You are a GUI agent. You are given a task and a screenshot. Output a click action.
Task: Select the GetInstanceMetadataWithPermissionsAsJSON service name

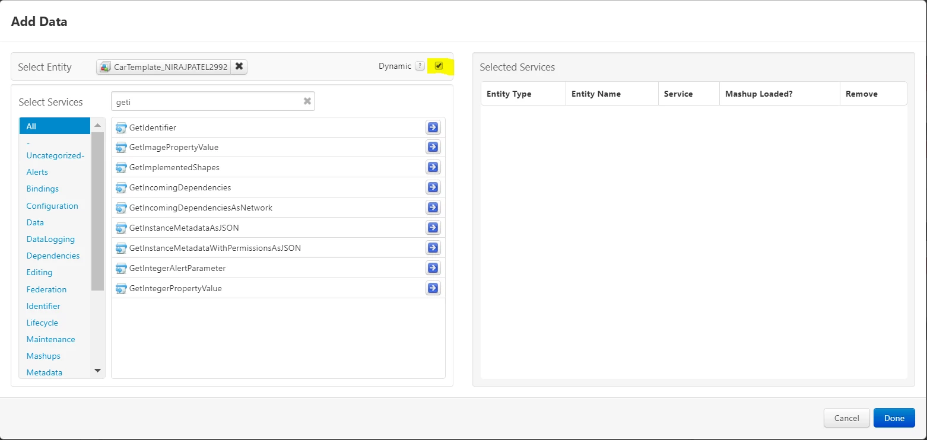[215, 248]
